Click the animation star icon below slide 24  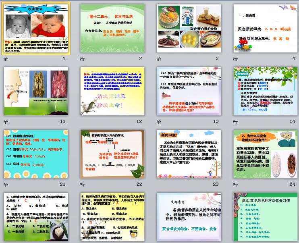[x=235, y=184]
